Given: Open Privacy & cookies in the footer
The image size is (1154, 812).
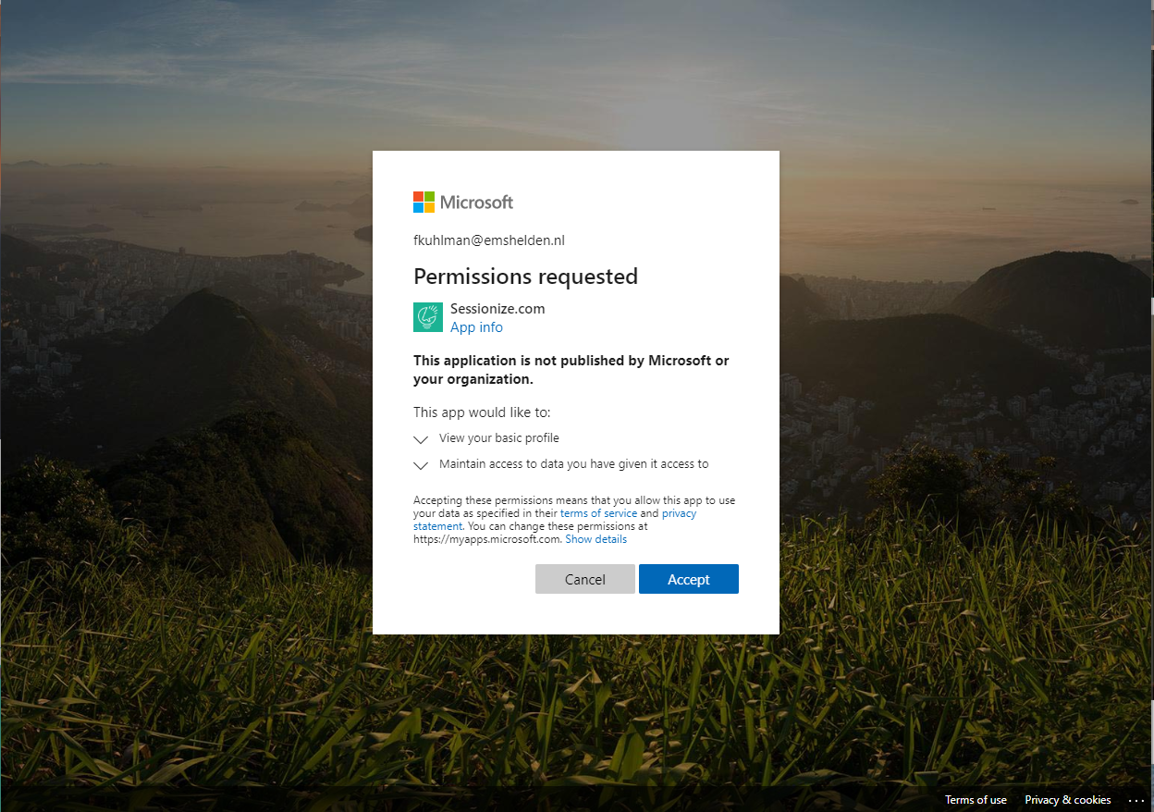Looking at the screenshot, I should [1068, 800].
